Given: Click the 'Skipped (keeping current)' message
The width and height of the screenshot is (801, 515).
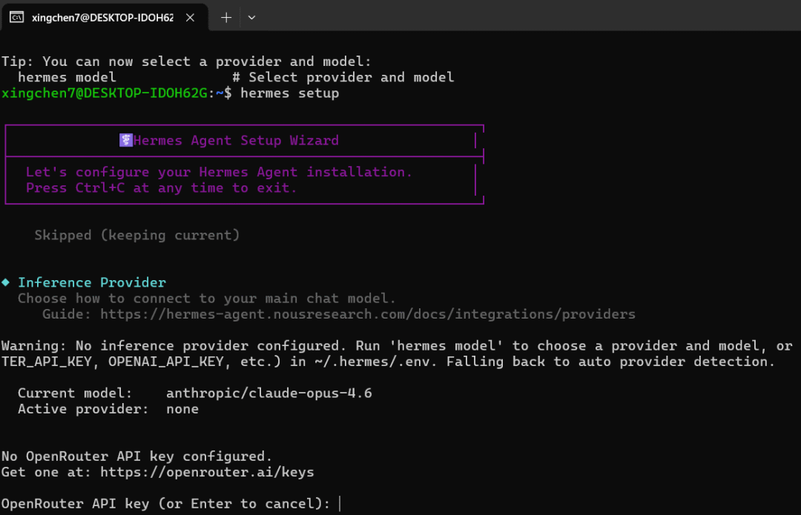Looking at the screenshot, I should coord(137,236).
